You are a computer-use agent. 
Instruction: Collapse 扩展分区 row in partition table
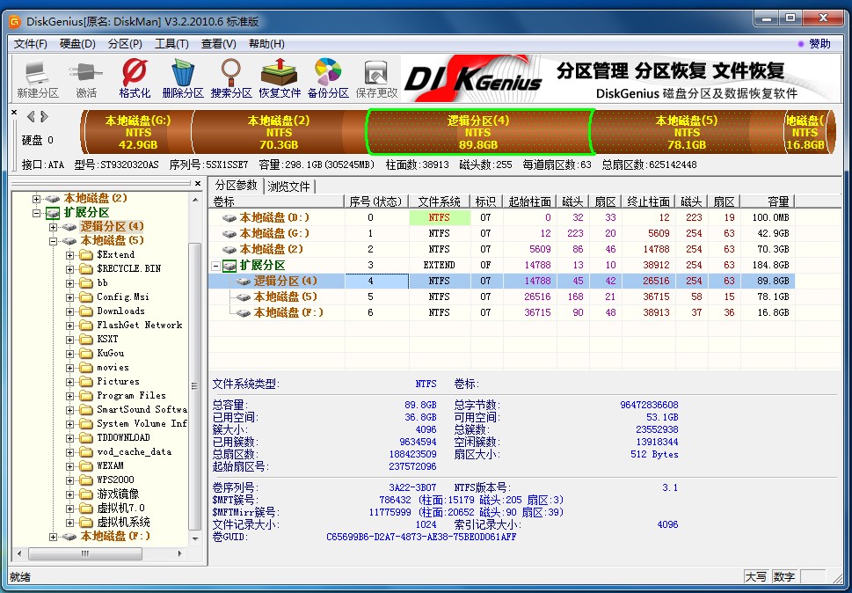pyautogui.click(x=215, y=266)
